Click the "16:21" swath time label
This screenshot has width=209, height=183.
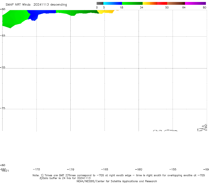point(5,171)
